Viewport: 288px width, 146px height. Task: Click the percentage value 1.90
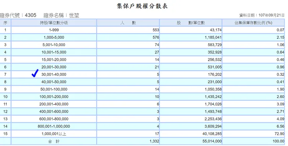click(281, 89)
